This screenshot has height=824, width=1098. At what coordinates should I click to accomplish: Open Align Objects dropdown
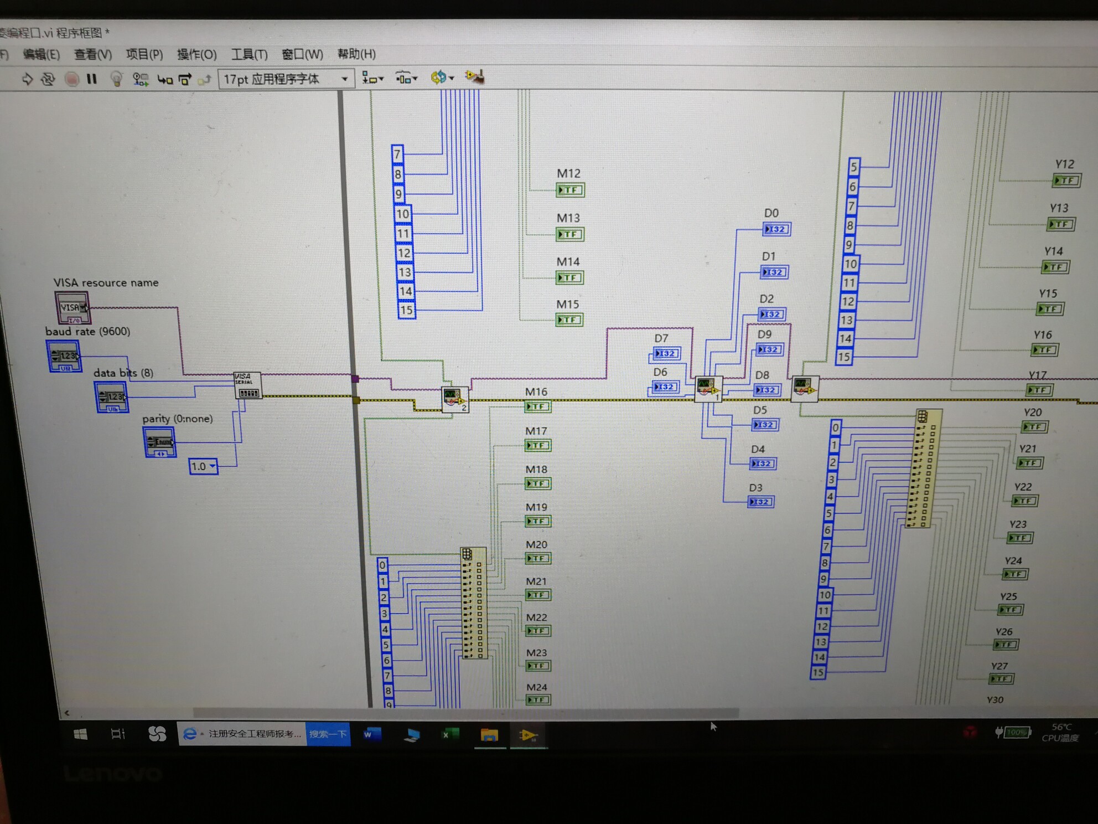point(372,78)
